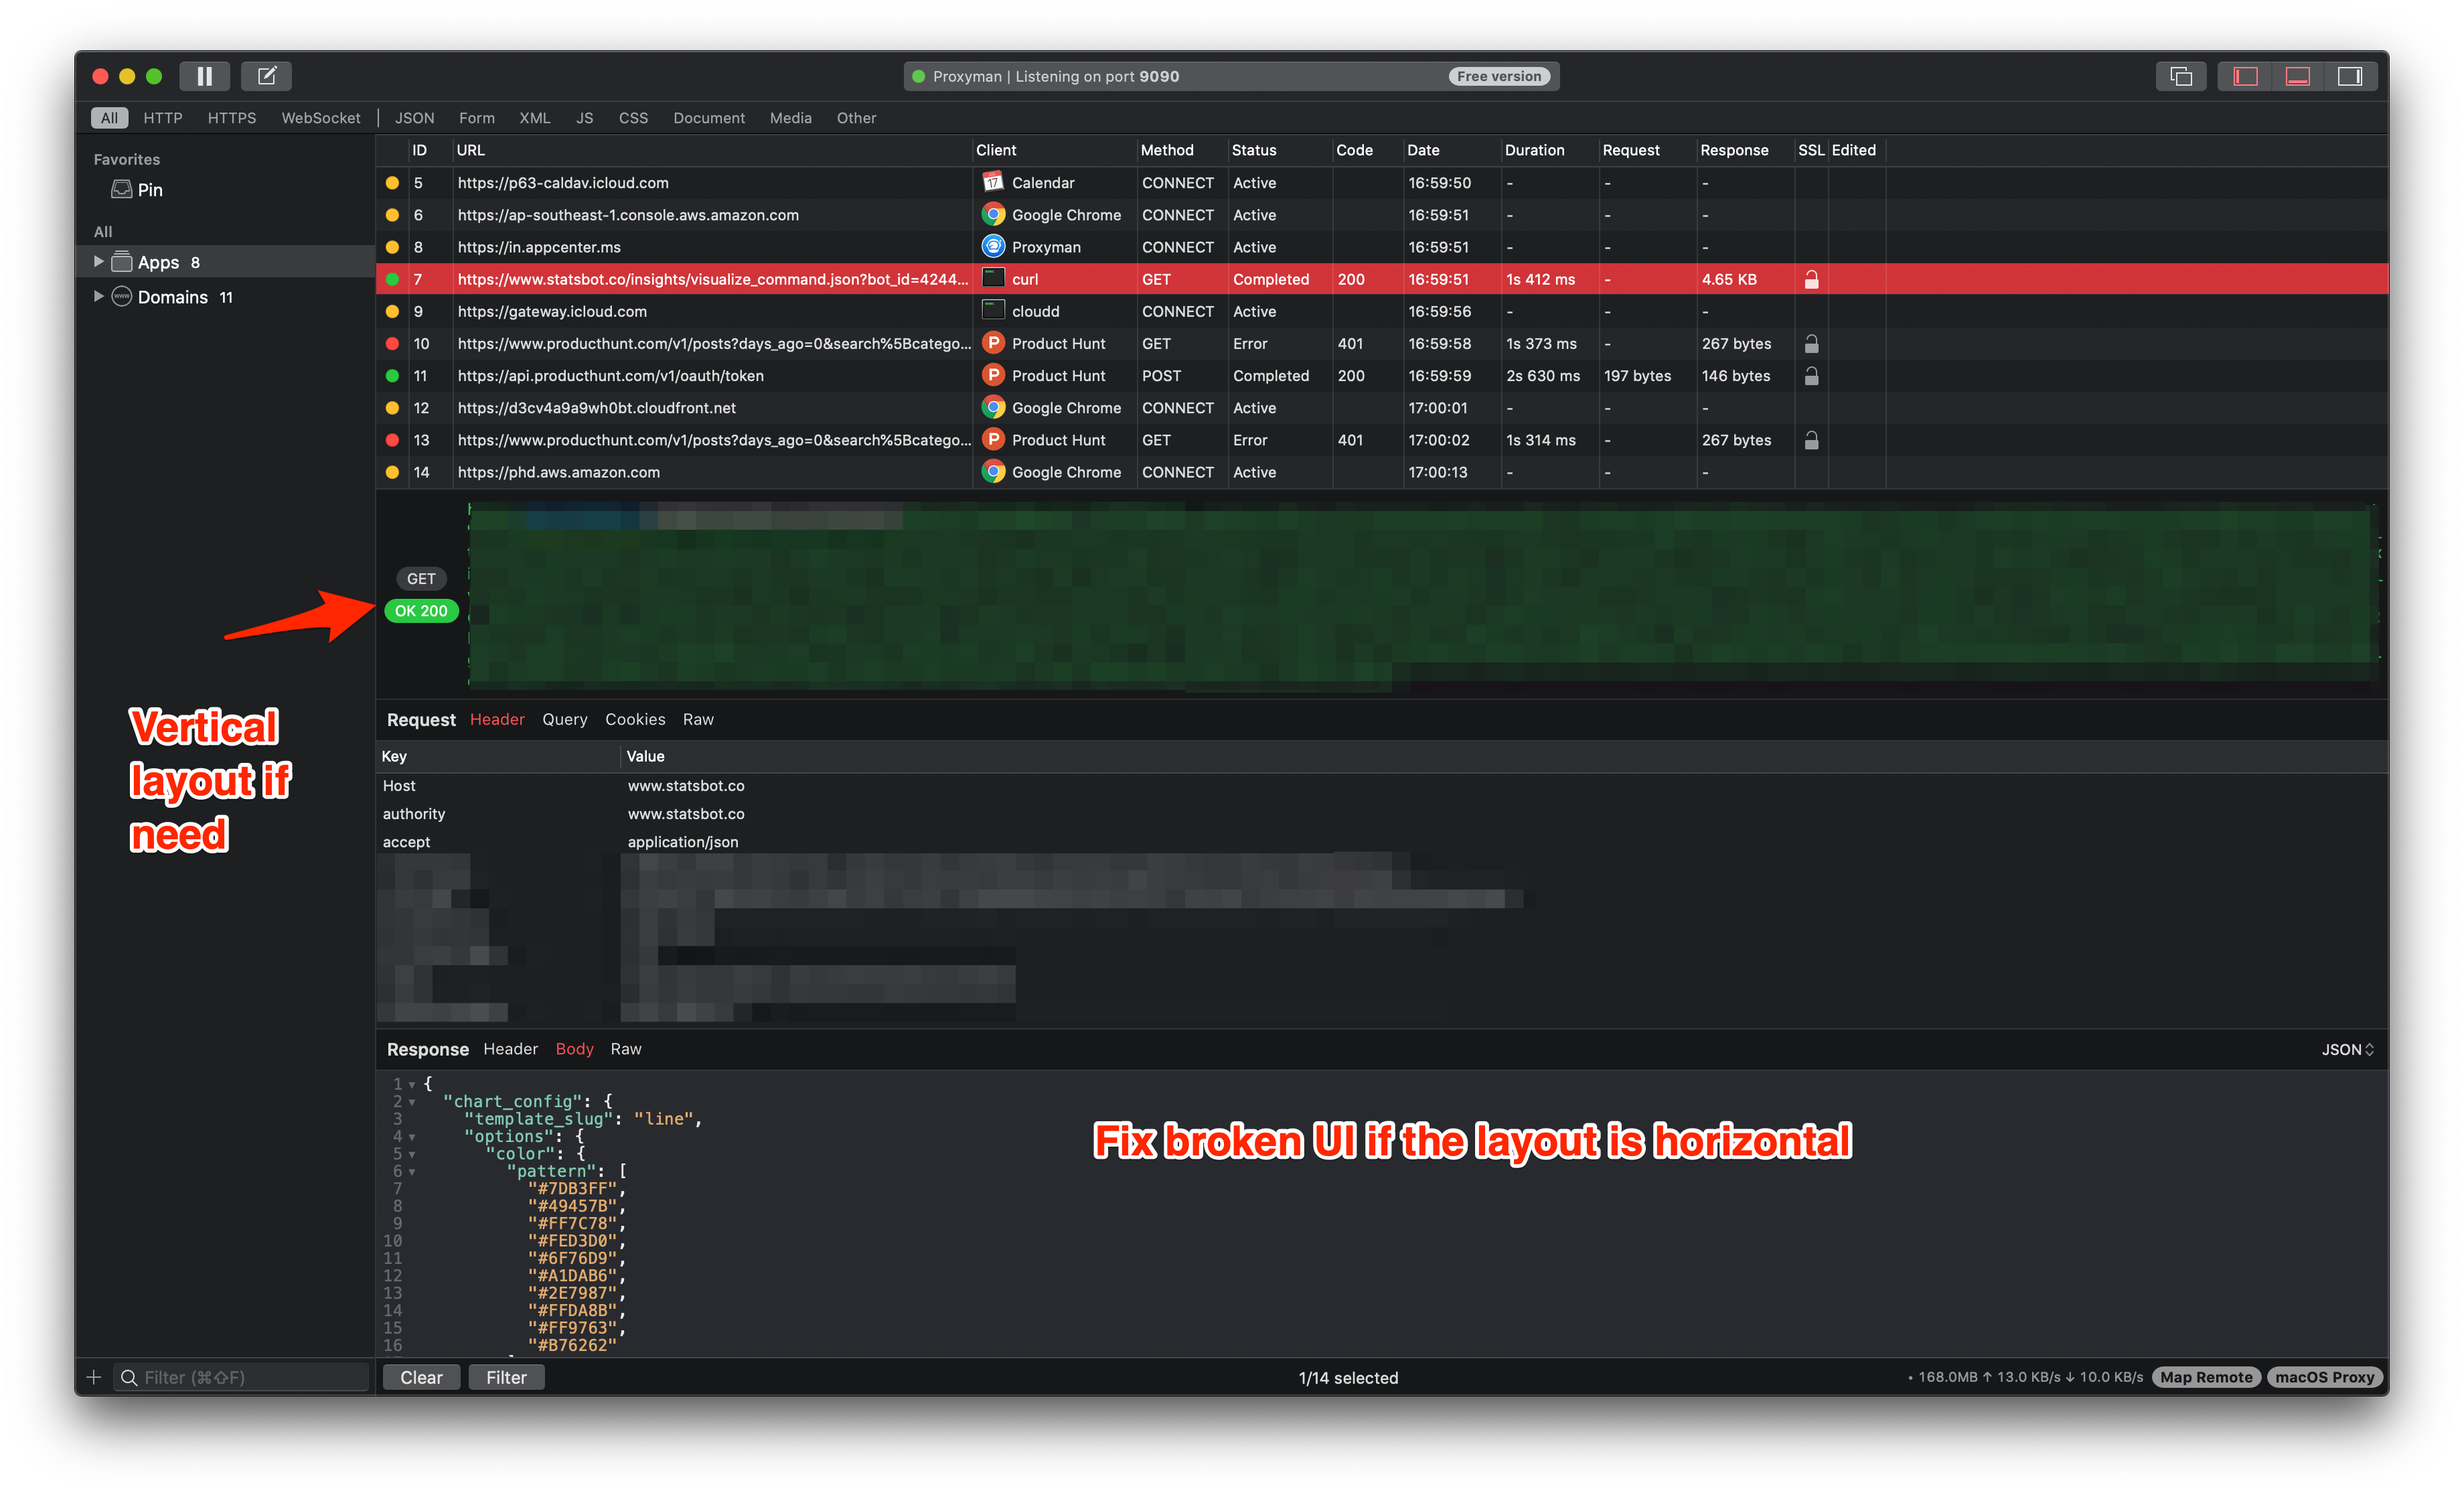
Task: Switch to bottom panel layout icon
Action: (2297, 75)
